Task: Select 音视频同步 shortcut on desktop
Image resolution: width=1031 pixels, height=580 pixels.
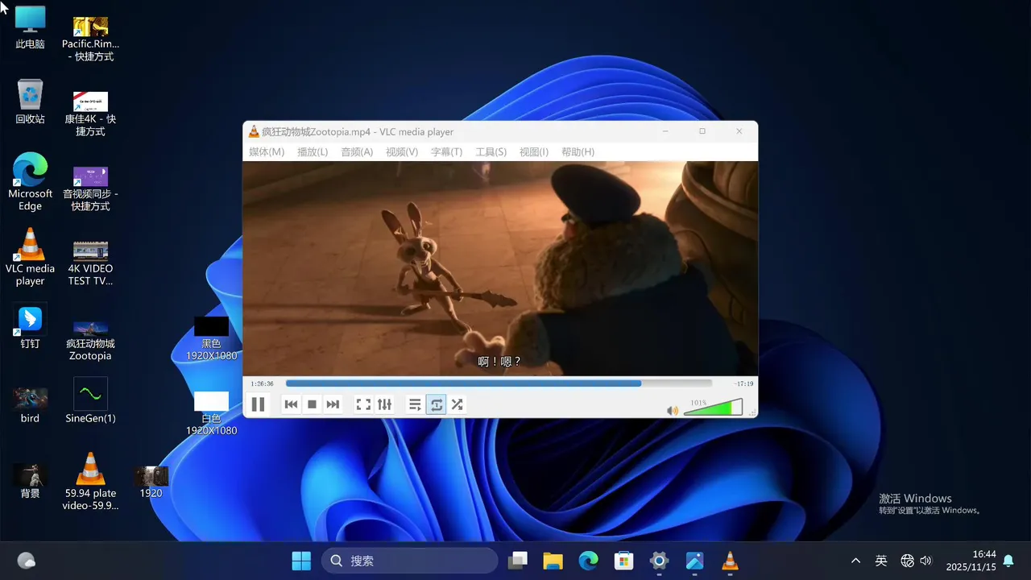Action: point(90,188)
